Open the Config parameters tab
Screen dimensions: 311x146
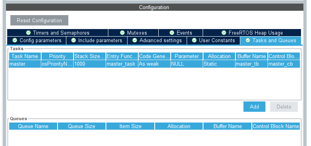coord(36,41)
